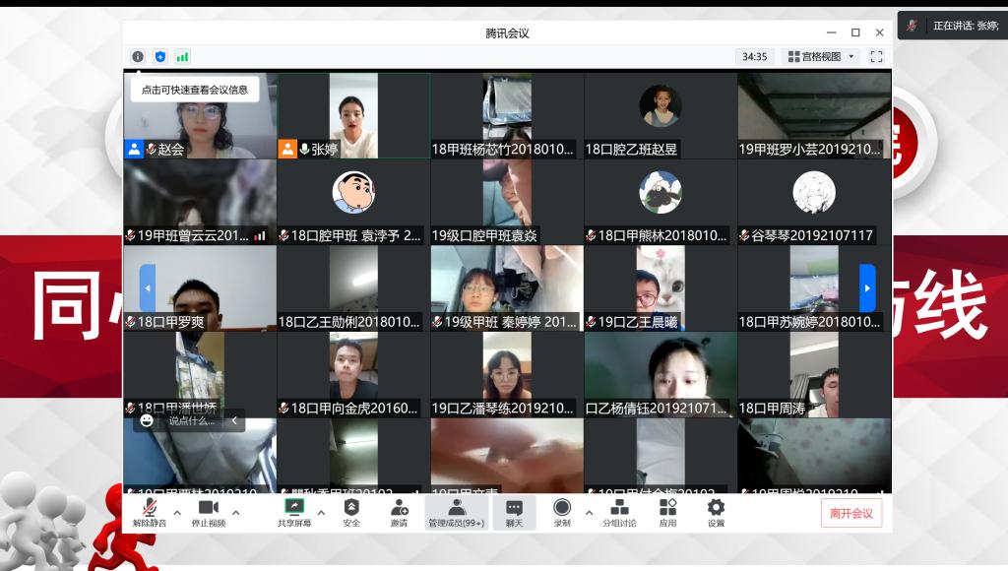Toggle camera off with 停止视频

(x=208, y=512)
